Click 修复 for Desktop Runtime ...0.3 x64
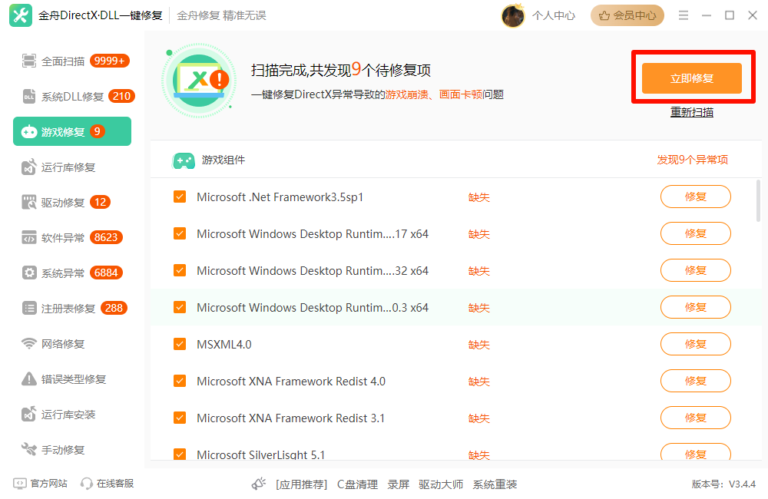The image size is (768, 499). coord(696,307)
